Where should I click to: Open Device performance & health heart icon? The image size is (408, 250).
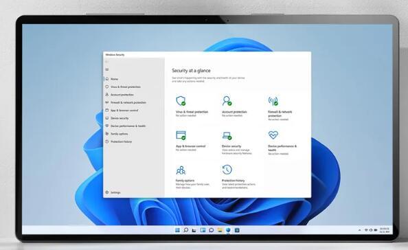click(273, 135)
